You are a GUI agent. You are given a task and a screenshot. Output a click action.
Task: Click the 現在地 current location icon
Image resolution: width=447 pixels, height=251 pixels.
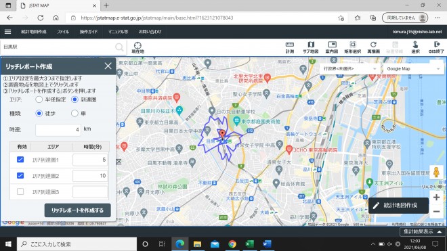(x=137, y=47)
